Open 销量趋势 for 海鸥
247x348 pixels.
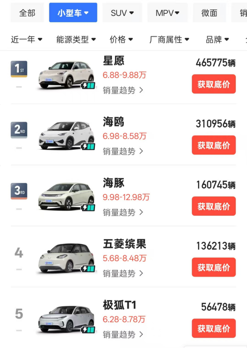tap(123, 151)
